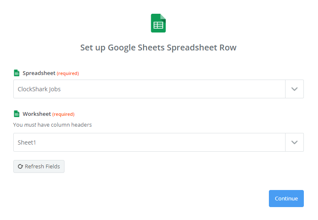The width and height of the screenshot is (318, 220).
Task: Click the red required tag next to Spreadsheet
Action: pos(68,73)
